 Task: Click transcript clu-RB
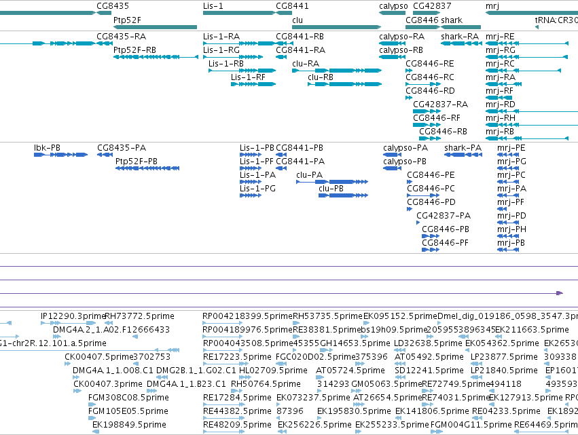click(x=344, y=84)
